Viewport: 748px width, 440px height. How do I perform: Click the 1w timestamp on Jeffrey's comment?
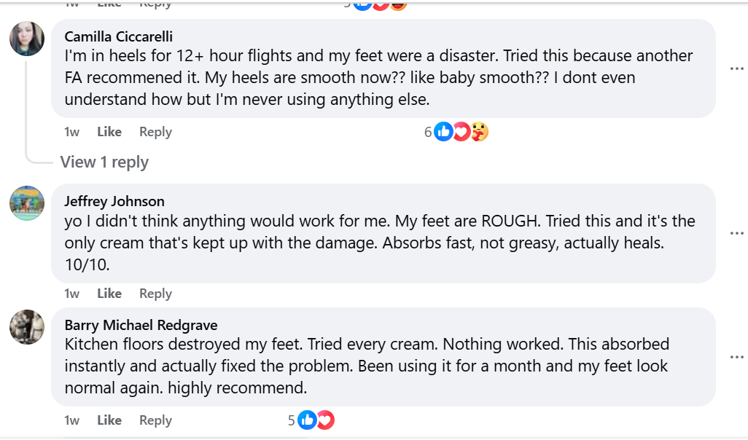[72, 294]
